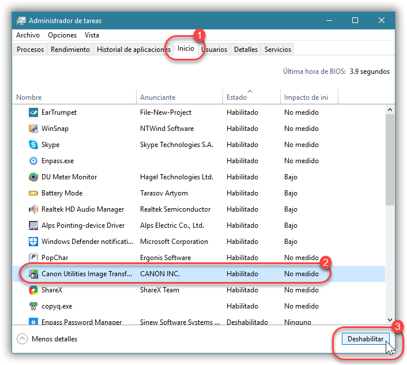Collapse view with Menos detalles arrow
The height and width of the screenshot is (365, 407).
[x=22, y=339]
